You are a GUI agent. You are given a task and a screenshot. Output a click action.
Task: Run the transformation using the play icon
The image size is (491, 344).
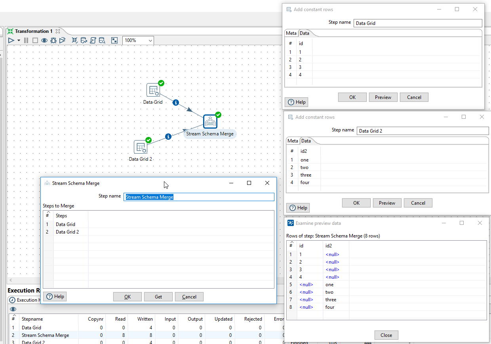(x=11, y=40)
